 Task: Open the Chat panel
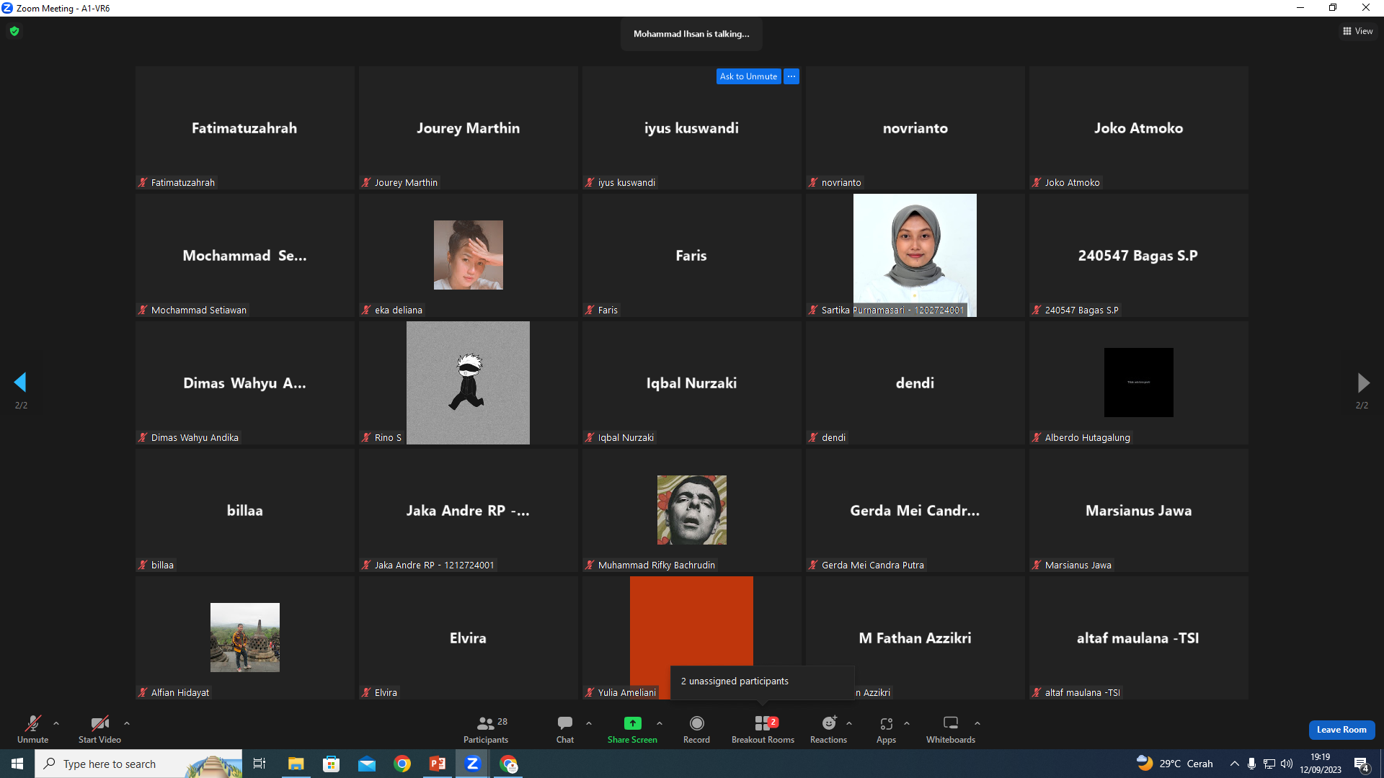pyautogui.click(x=565, y=729)
